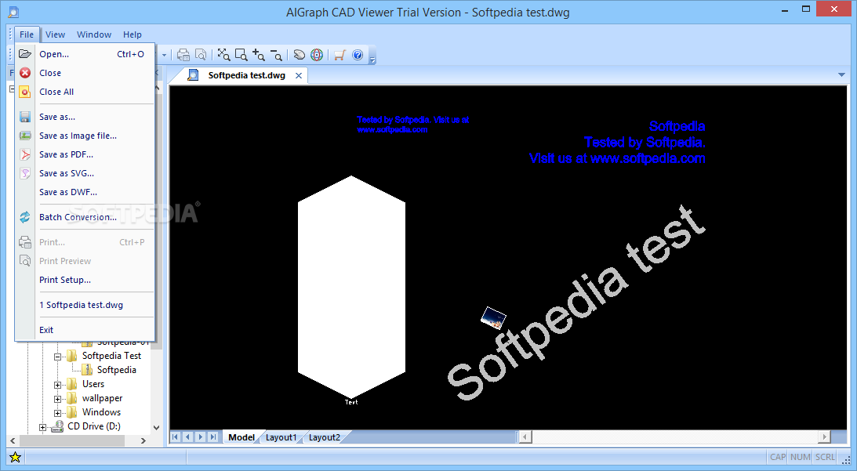Click folder panel scroll left arrow
Image resolution: width=857 pixels, height=471 pixels.
coord(13,440)
